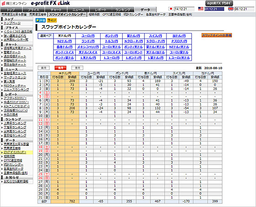Open the ランキング main tab
The height and width of the screenshot is (207, 256).
[x=123, y=10]
